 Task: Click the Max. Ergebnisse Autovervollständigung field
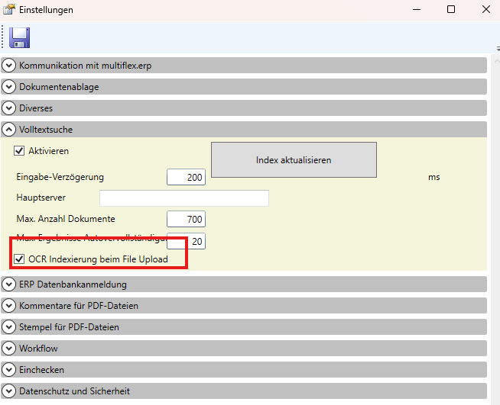[x=191, y=242]
